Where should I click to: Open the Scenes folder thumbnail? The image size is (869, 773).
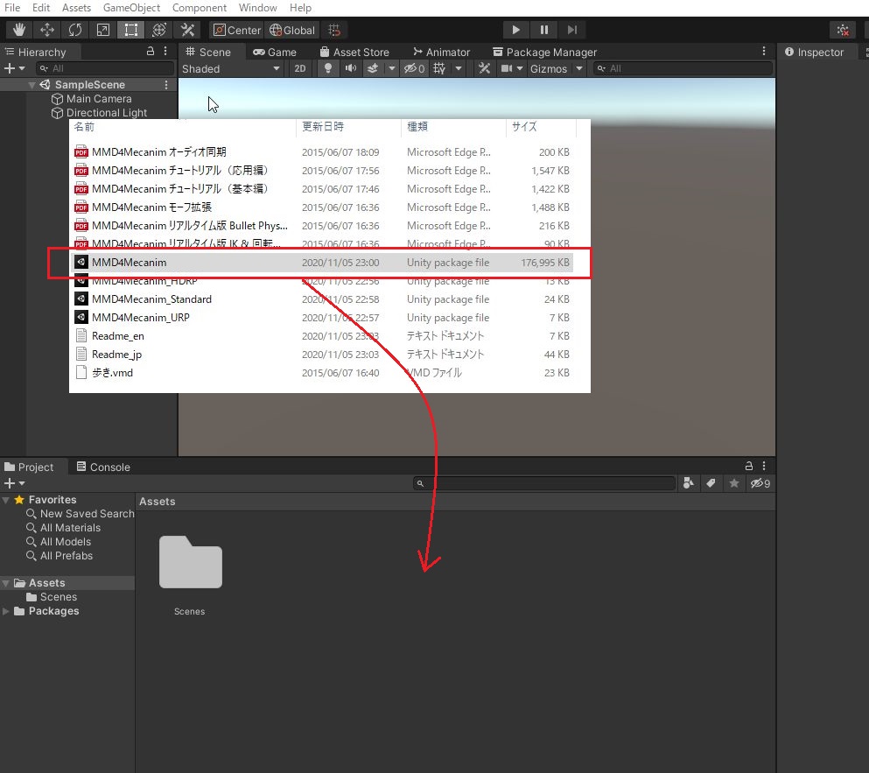click(x=190, y=562)
